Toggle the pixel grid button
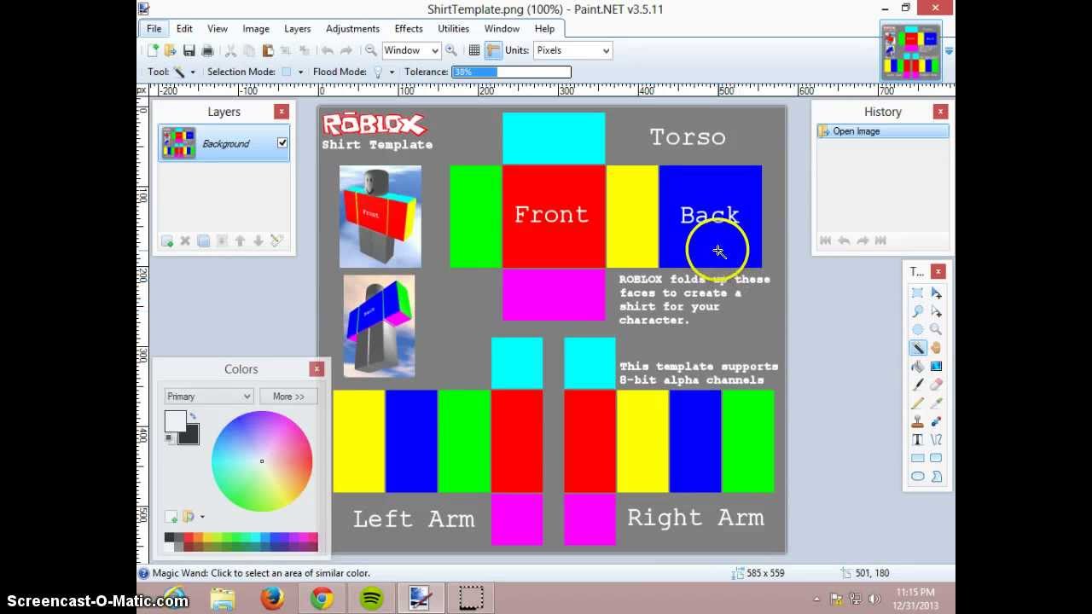The height and width of the screenshot is (614, 1092). pyautogui.click(x=474, y=50)
